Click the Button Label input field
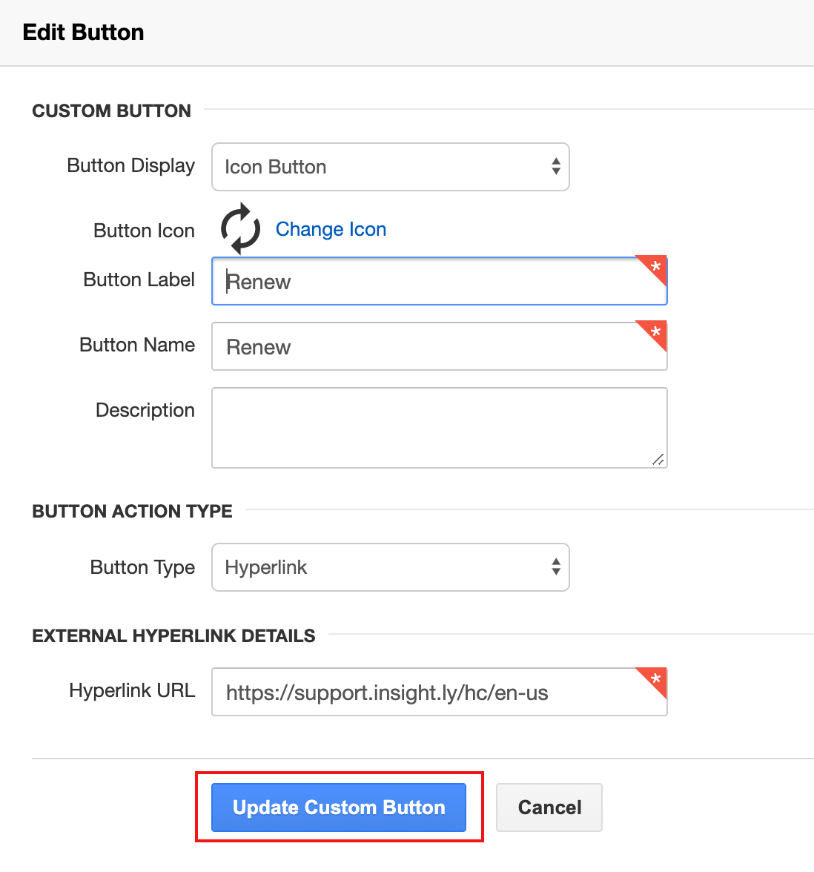 pos(439,281)
